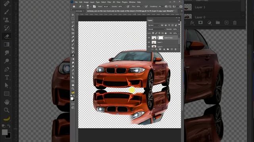This screenshot has width=254, height=142.
Task: Select the Path Selection tool
Action: 73,78
